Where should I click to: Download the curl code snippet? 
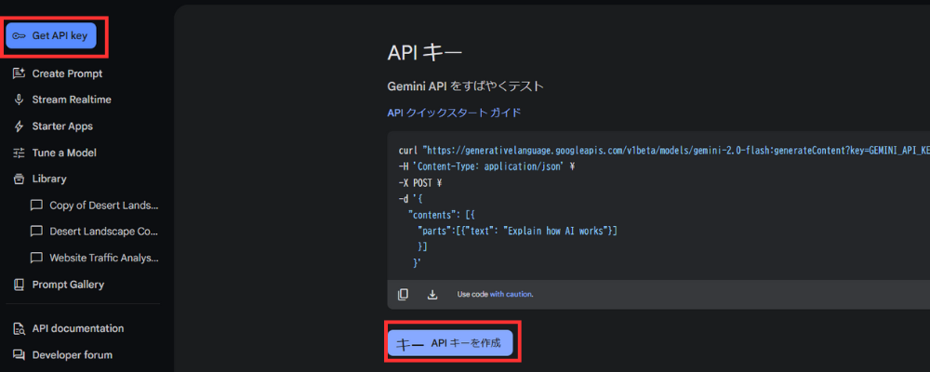(432, 294)
